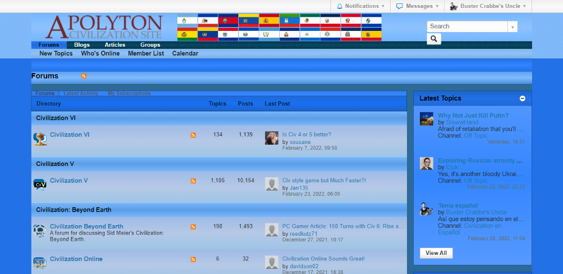563x274 pixels.
Task: Click the Notifications bell icon
Action: [x=339, y=6]
